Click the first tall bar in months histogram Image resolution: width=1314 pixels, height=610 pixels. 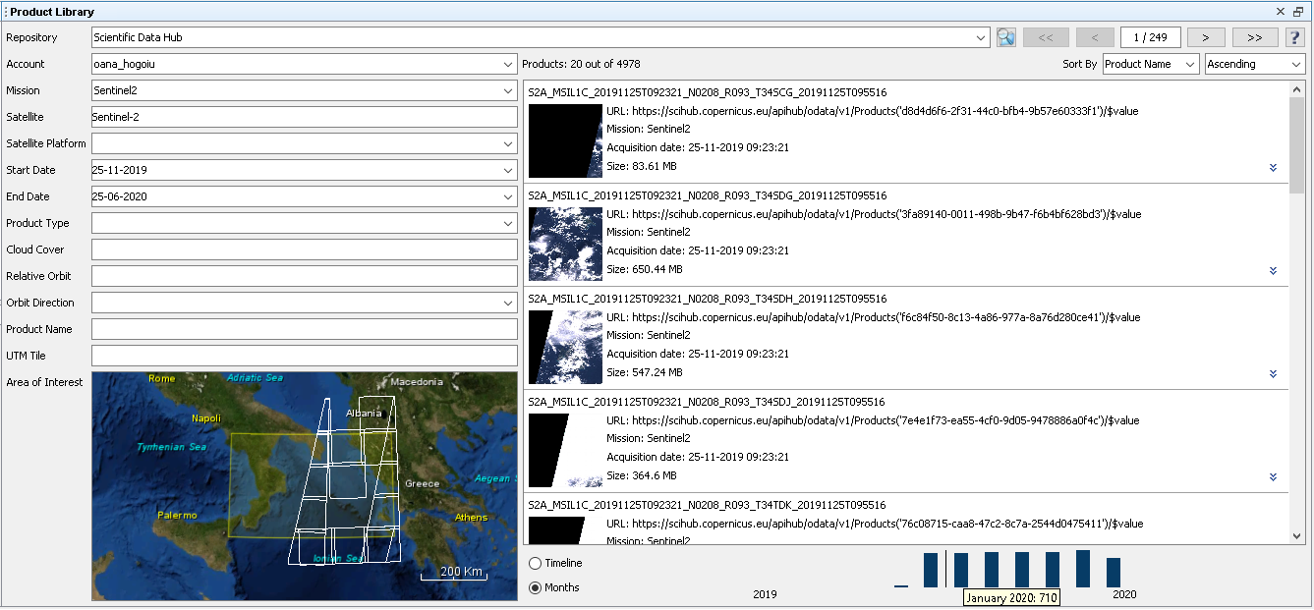pos(931,570)
